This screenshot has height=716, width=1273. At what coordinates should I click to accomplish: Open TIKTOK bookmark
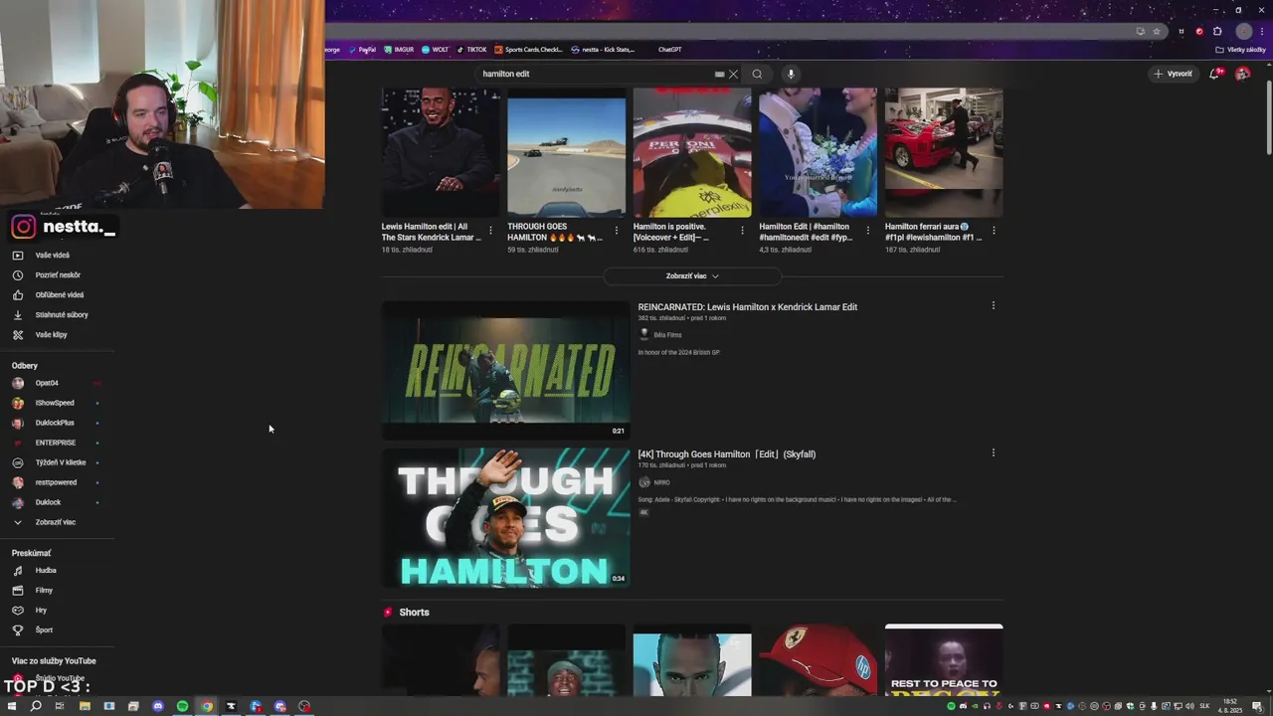coord(471,50)
